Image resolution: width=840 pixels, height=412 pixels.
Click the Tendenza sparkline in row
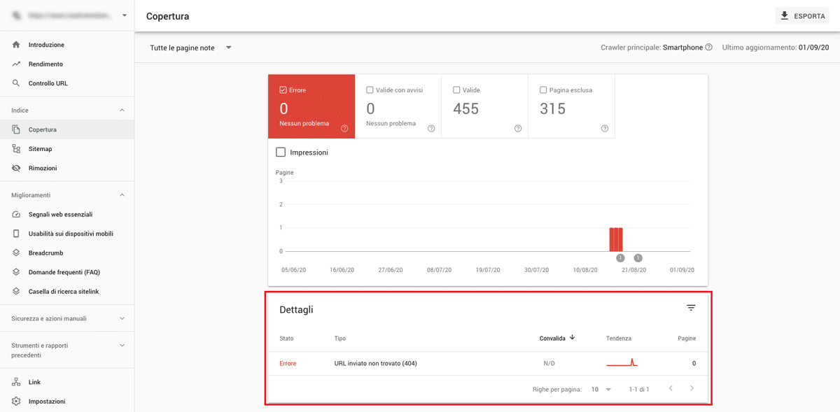622,363
